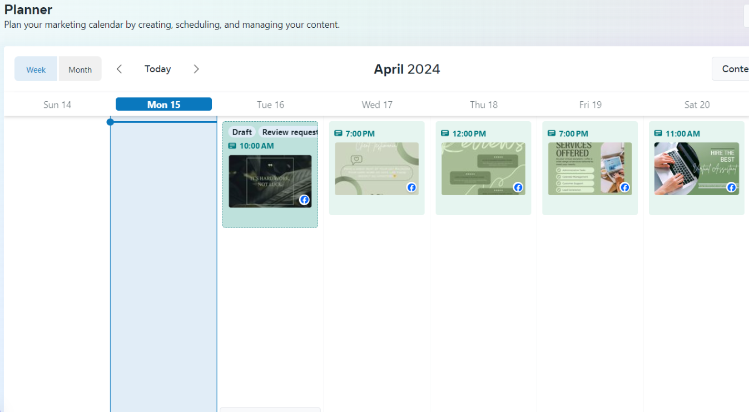Click the Facebook icon on Thursday's post
Screen dimensions: 749x412
[x=518, y=187]
